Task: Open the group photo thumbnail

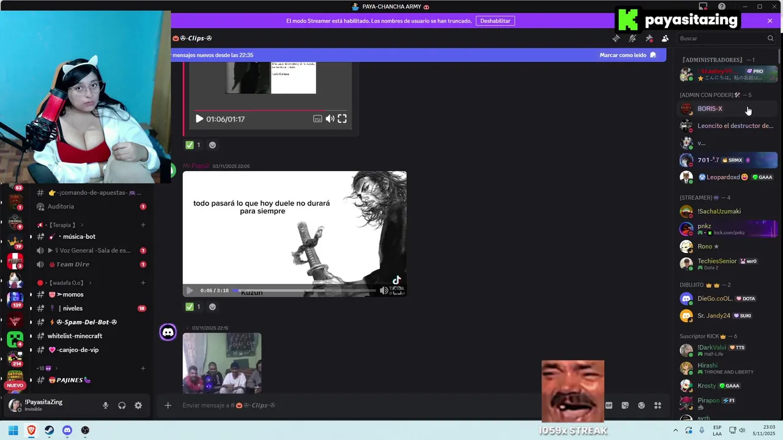Action: [x=222, y=363]
